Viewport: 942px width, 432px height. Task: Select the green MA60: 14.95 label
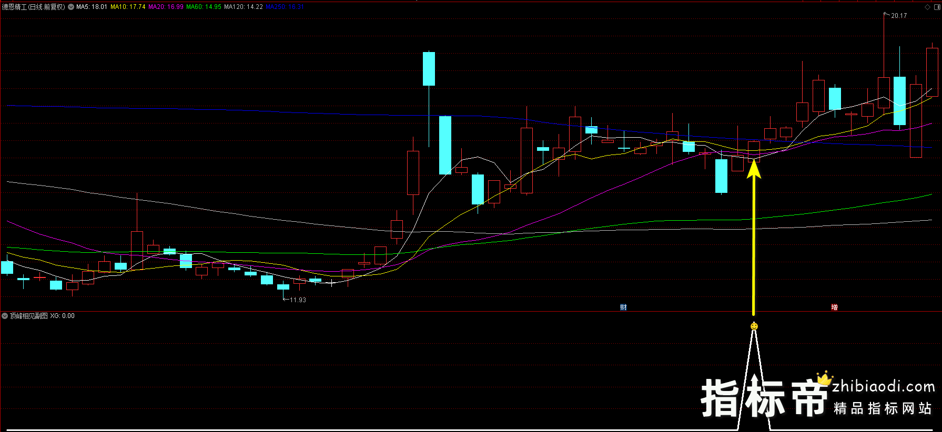pyautogui.click(x=204, y=7)
